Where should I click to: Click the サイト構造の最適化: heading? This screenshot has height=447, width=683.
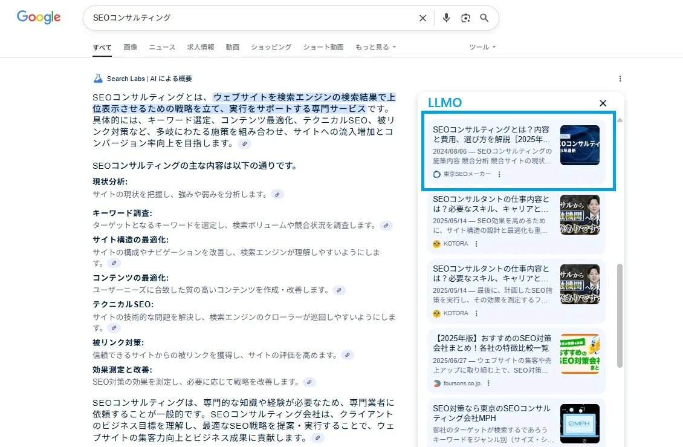(131, 240)
